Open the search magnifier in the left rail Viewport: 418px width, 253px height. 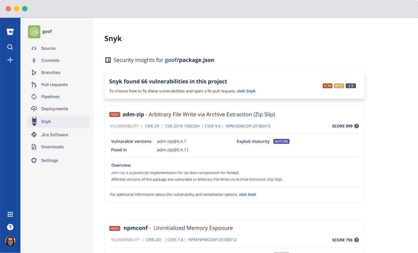click(x=10, y=47)
